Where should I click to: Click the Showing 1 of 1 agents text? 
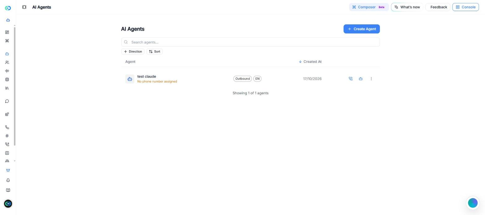[251, 93]
